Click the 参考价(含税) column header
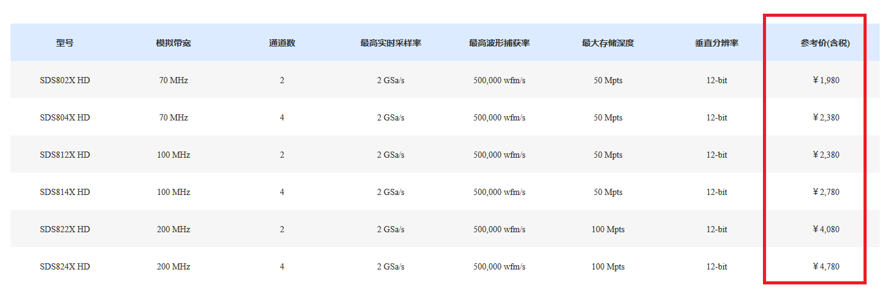The width and height of the screenshot is (884, 290). coord(825,43)
